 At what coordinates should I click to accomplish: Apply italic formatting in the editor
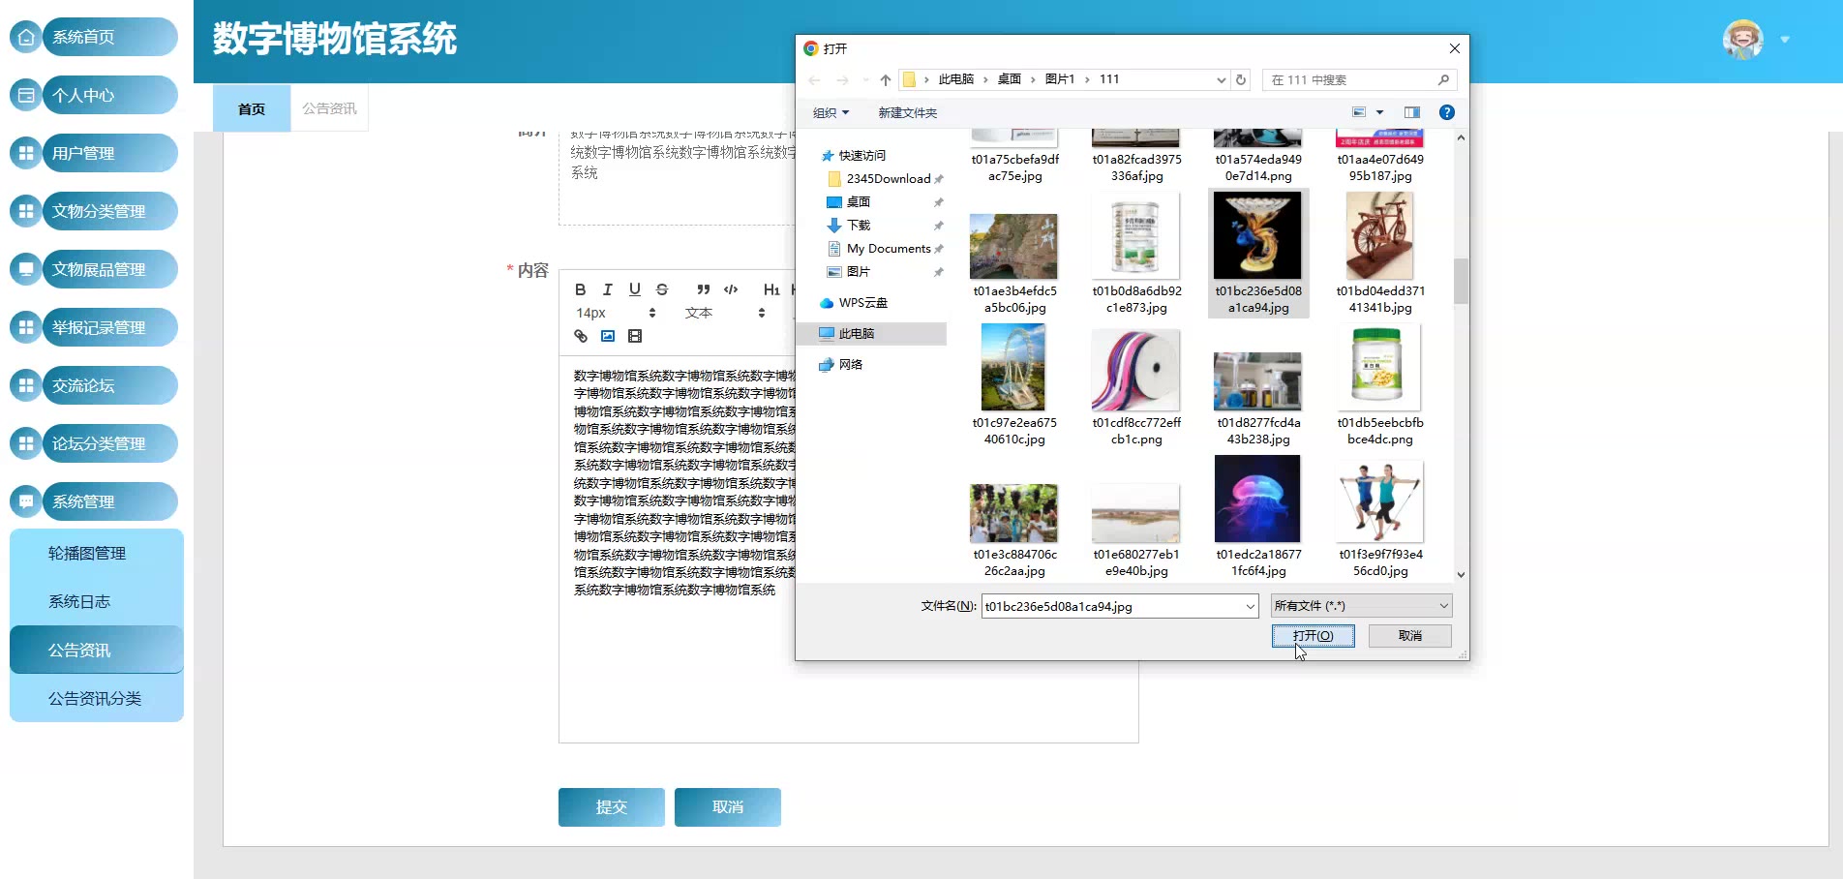pyautogui.click(x=607, y=289)
